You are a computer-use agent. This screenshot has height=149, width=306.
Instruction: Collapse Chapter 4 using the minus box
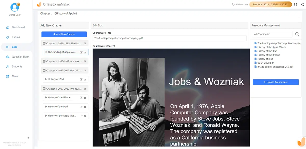[x=44, y=89]
